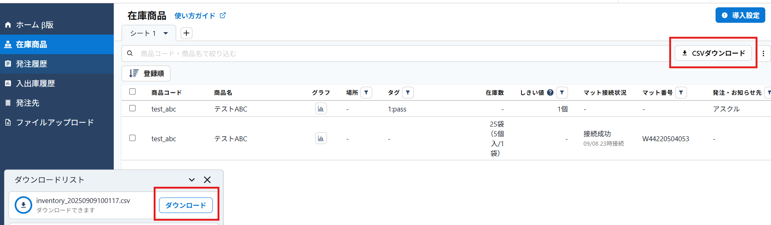This screenshot has width=771, height=225.
Task: Open the 登録順 sort button
Action: [x=146, y=74]
